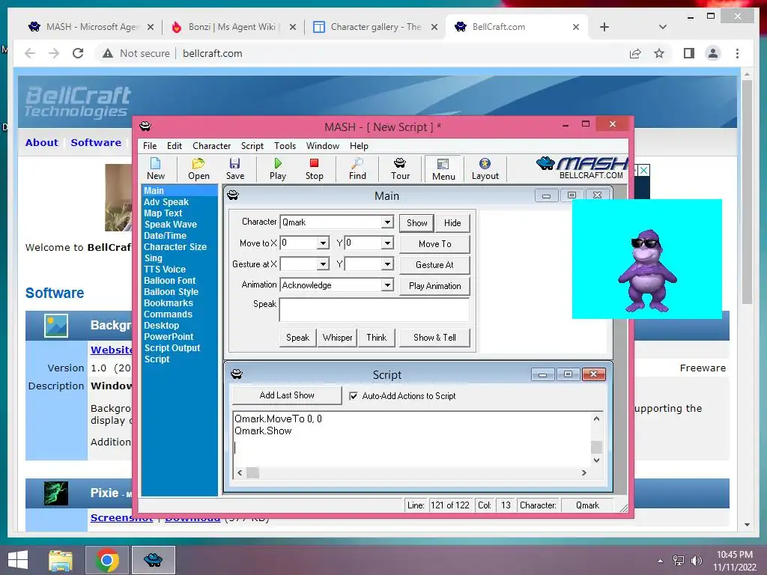Switch to the Character gallery tab

click(x=376, y=27)
